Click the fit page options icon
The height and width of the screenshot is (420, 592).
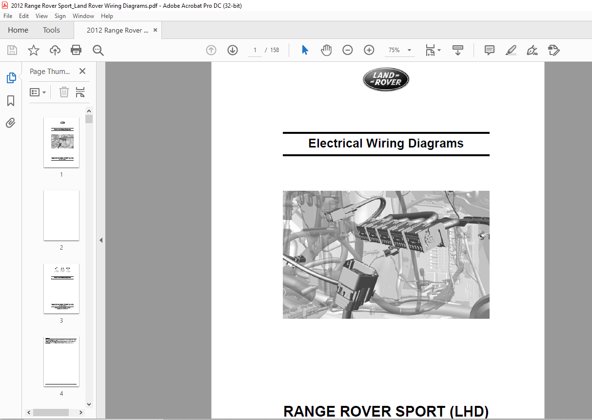pyautogui.click(x=430, y=50)
